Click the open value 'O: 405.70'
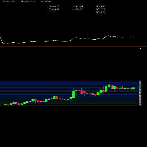Image resolution: width=147 pixels, height=147 pixels. [x=54, y=6]
